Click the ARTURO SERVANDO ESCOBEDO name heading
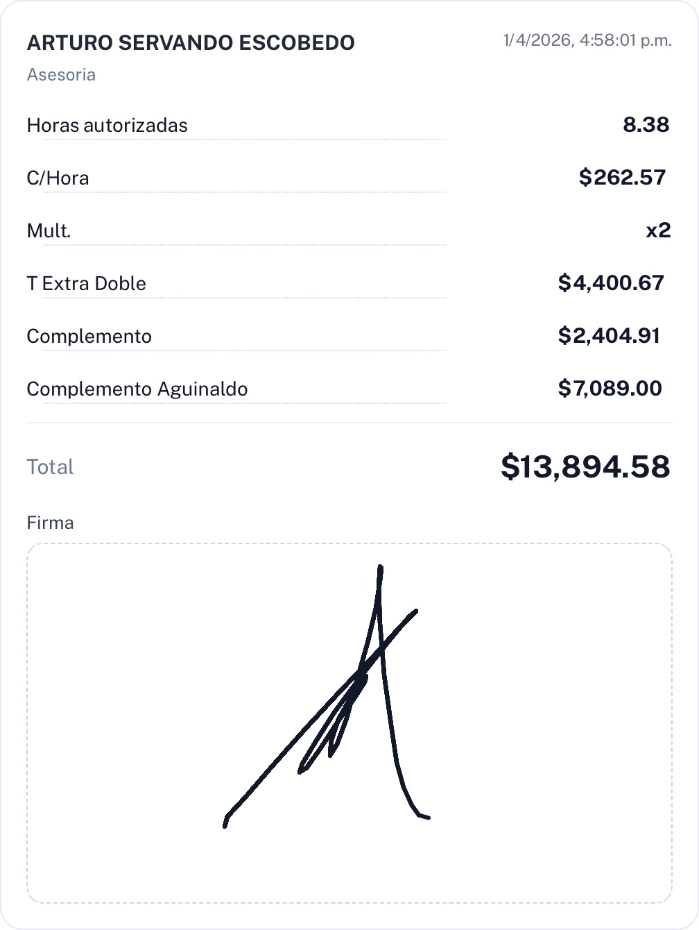Viewport: 699px width, 930px height. [x=191, y=43]
